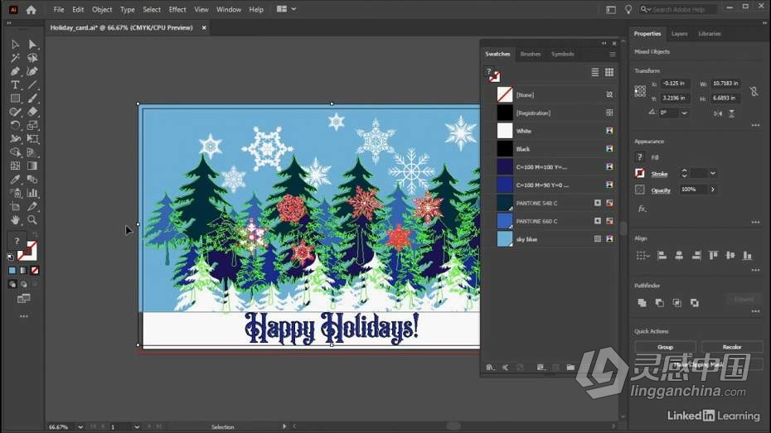Switch to the Brushes tab
771x433 pixels.
[x=530, y=54]
